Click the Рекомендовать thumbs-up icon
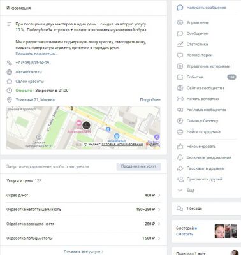Screen dimensions: 241x255 click(180, 147)
